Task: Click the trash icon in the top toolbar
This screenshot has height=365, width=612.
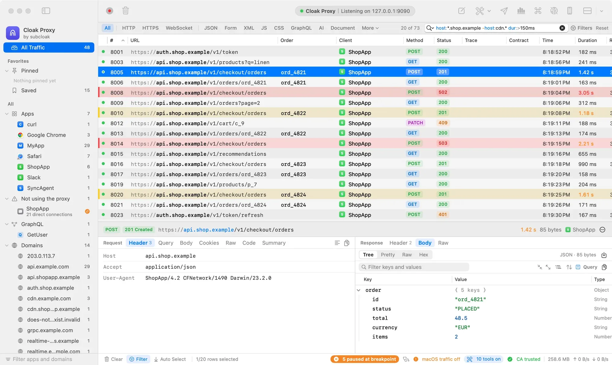Action: 125,11
